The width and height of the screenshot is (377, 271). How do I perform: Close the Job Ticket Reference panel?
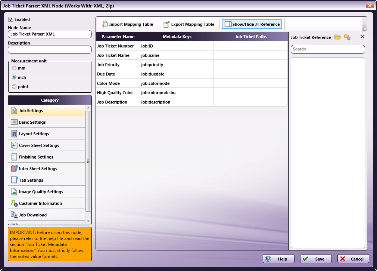362,37
